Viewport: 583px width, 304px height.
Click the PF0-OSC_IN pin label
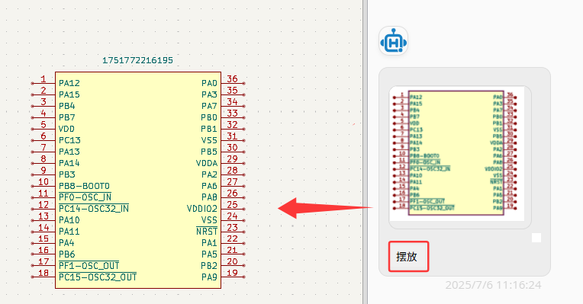click(85, 197)
